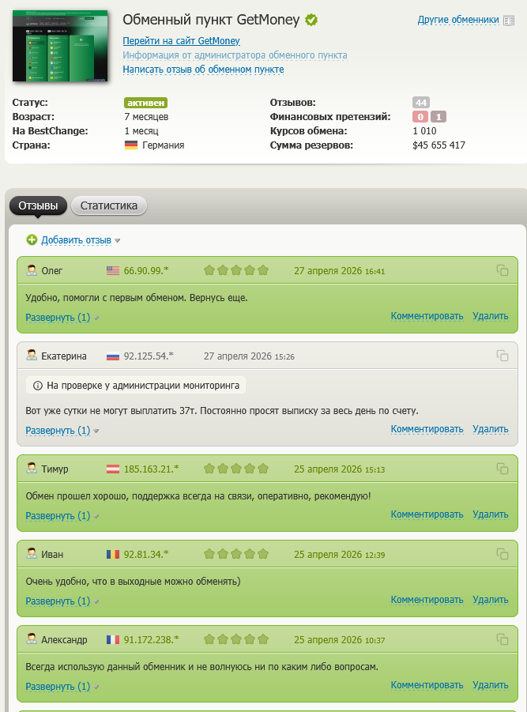Click the На проверке у администрации мониторинга notice
Screen dimensions: 527x712
(x=136, y=386)
